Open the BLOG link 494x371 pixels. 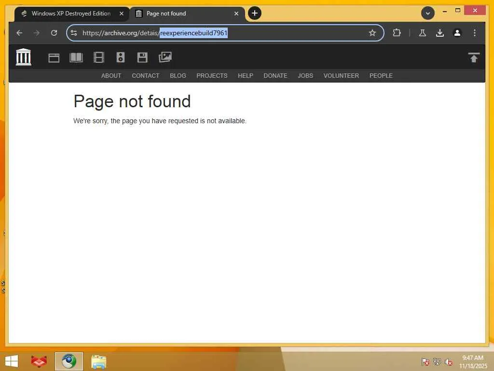coord(178,76)
